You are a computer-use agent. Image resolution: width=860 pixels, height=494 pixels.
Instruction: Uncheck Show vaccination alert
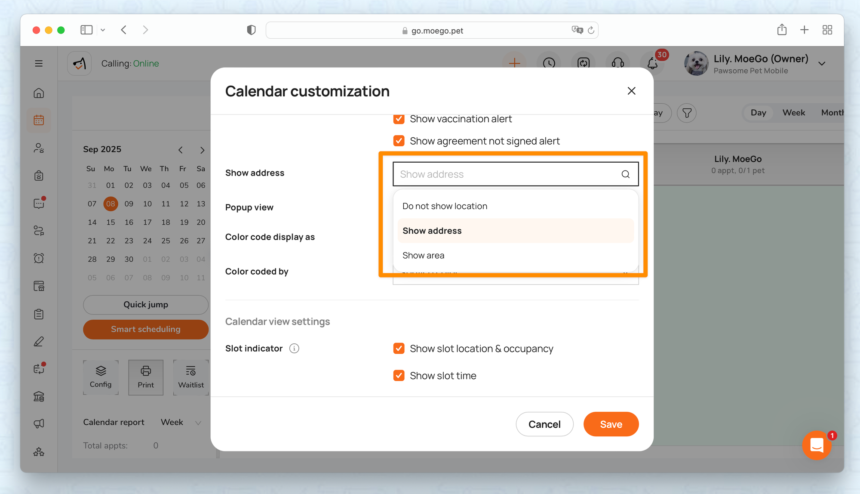399,119
